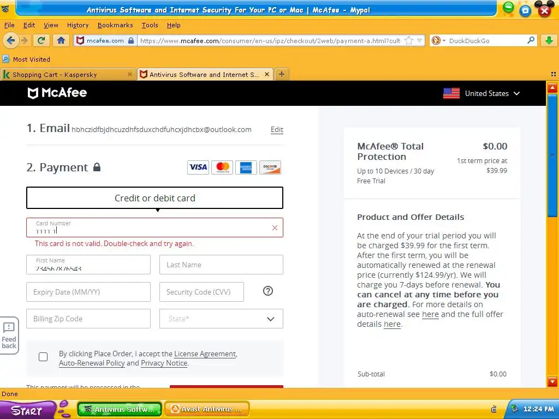The image size is (559, 419).
Task: Open the Bookmarks menu
Action: pos(115,25)
